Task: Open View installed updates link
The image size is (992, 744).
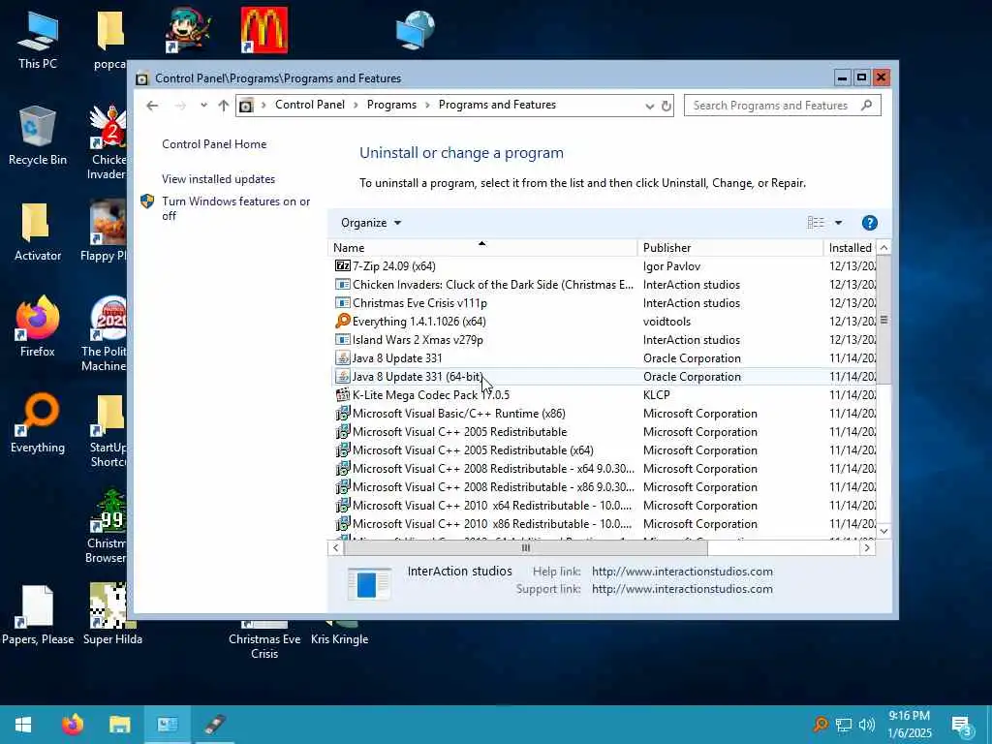Action: 218,179
